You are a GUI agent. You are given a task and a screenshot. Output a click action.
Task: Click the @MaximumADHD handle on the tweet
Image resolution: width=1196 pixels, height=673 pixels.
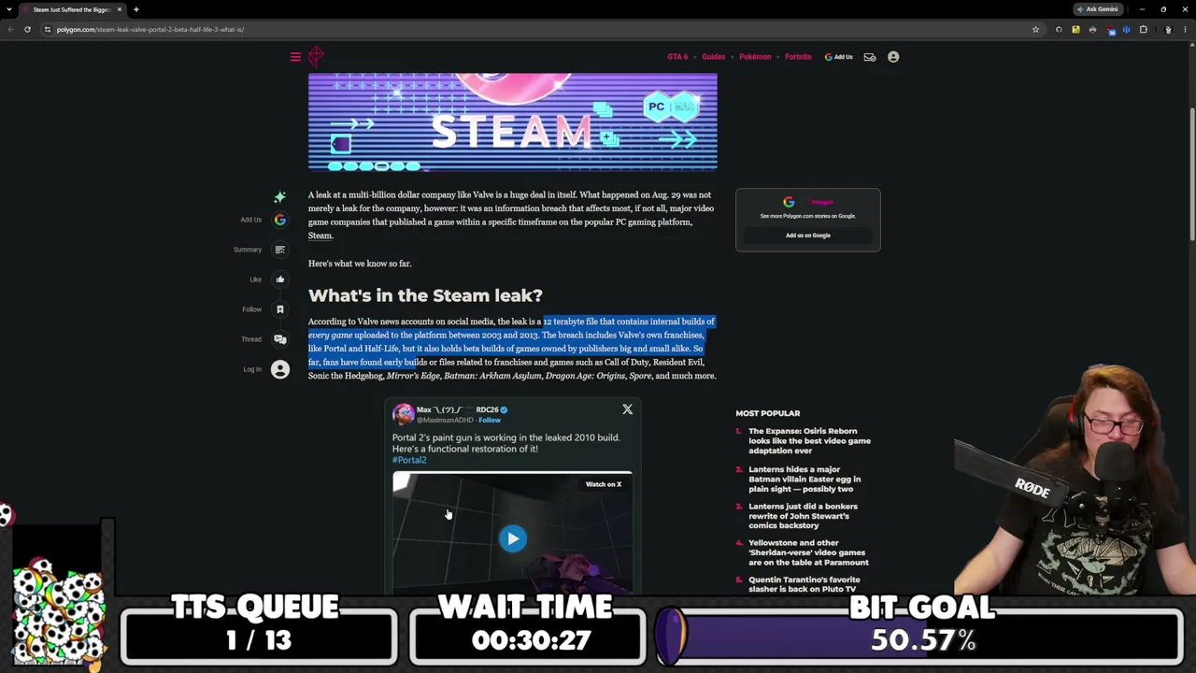click(x=445, y=420)
